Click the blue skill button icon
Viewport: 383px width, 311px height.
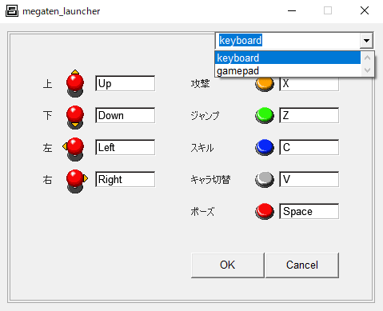(x=265, y=147)
